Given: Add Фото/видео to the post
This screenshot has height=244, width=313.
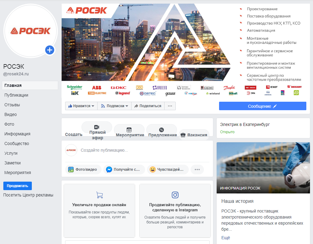Looking at the screenshot, I should [x=83, y=170].
